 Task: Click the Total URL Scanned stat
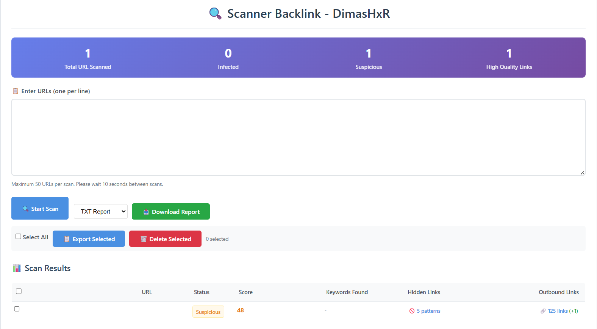tap(88, 59)
